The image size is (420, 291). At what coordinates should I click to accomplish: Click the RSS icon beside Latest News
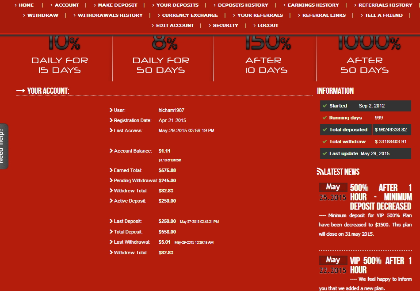320,172
